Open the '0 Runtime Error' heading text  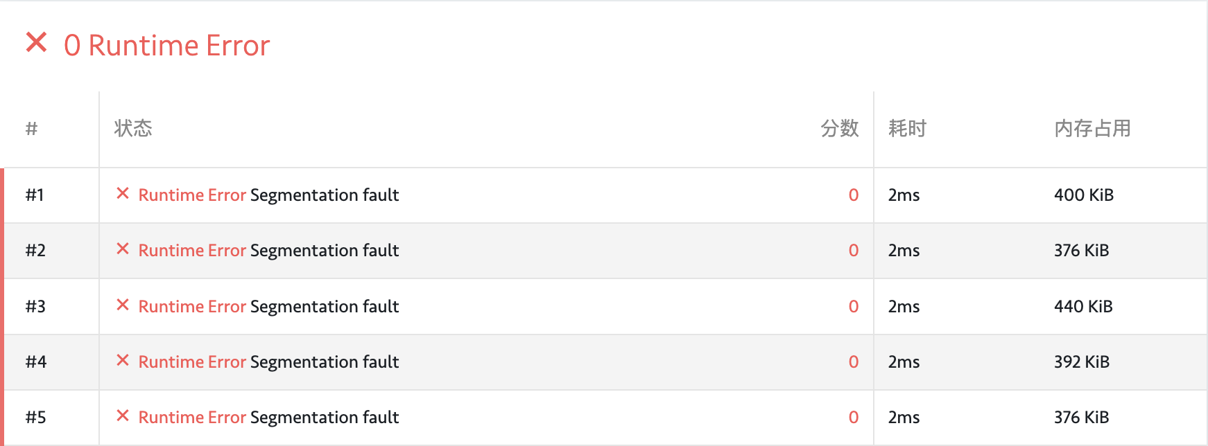coord(167,46)
